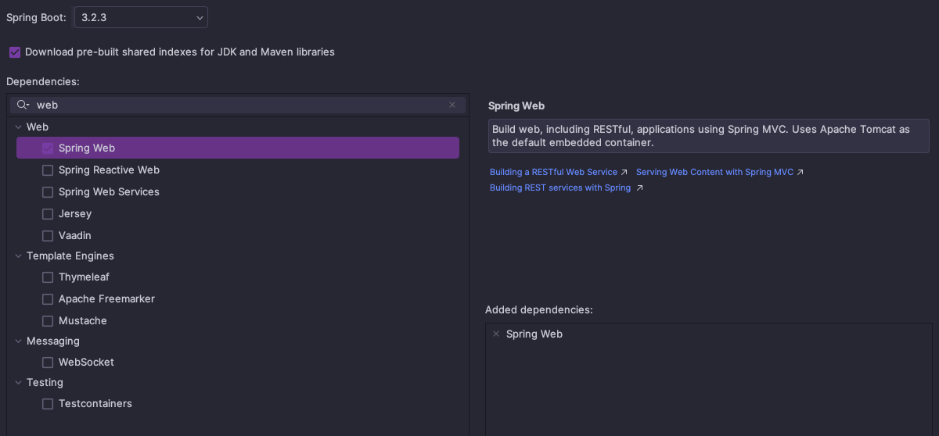Enable the Jersey dependency checkbox
This screenshot has height=436, width=939.
point(48,213)
